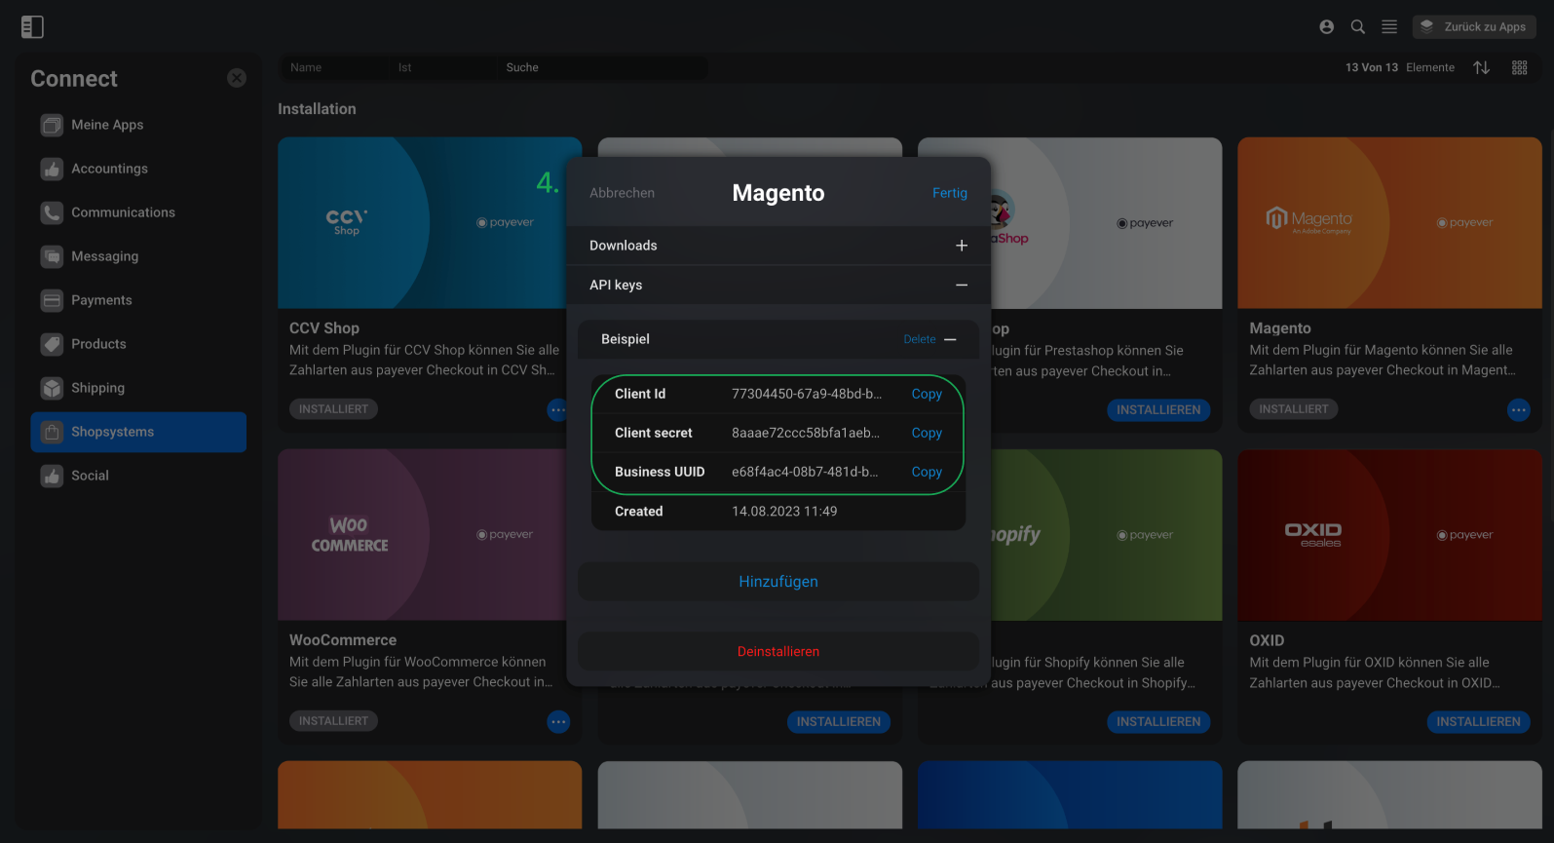Screen dimensions: 1554x843
Task: Switch to grid view icon
Action: (x=1519, y=67)
